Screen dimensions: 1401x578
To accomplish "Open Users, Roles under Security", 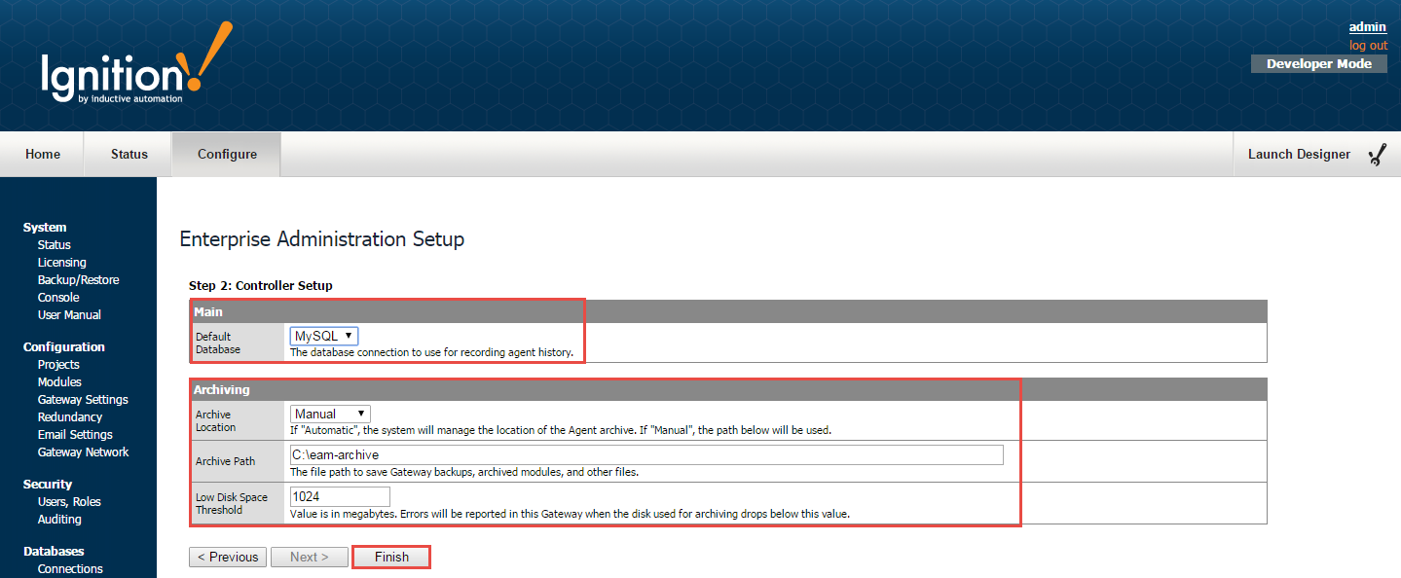I will pyautogui.click(x=69, y=501).
